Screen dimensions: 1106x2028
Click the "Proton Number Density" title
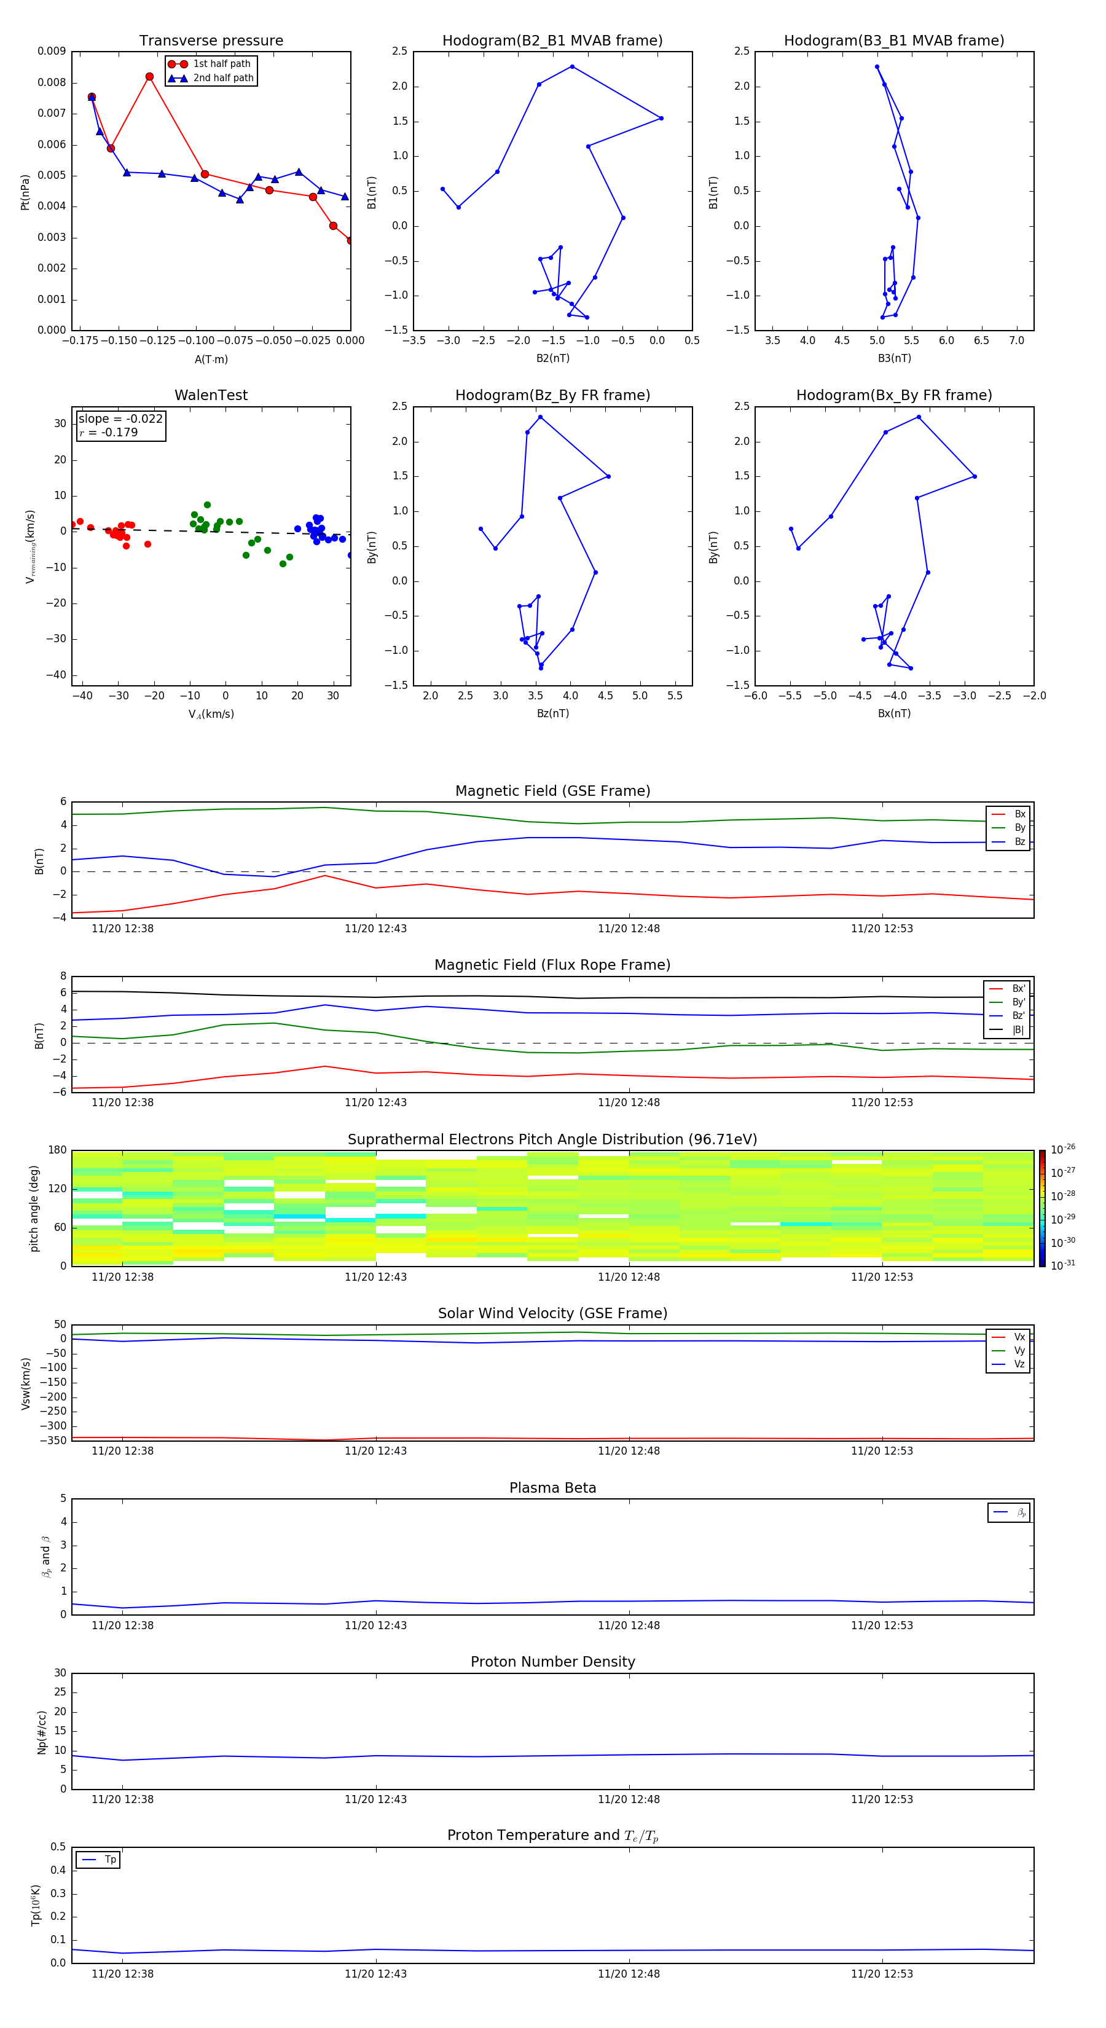(552, 1662)
